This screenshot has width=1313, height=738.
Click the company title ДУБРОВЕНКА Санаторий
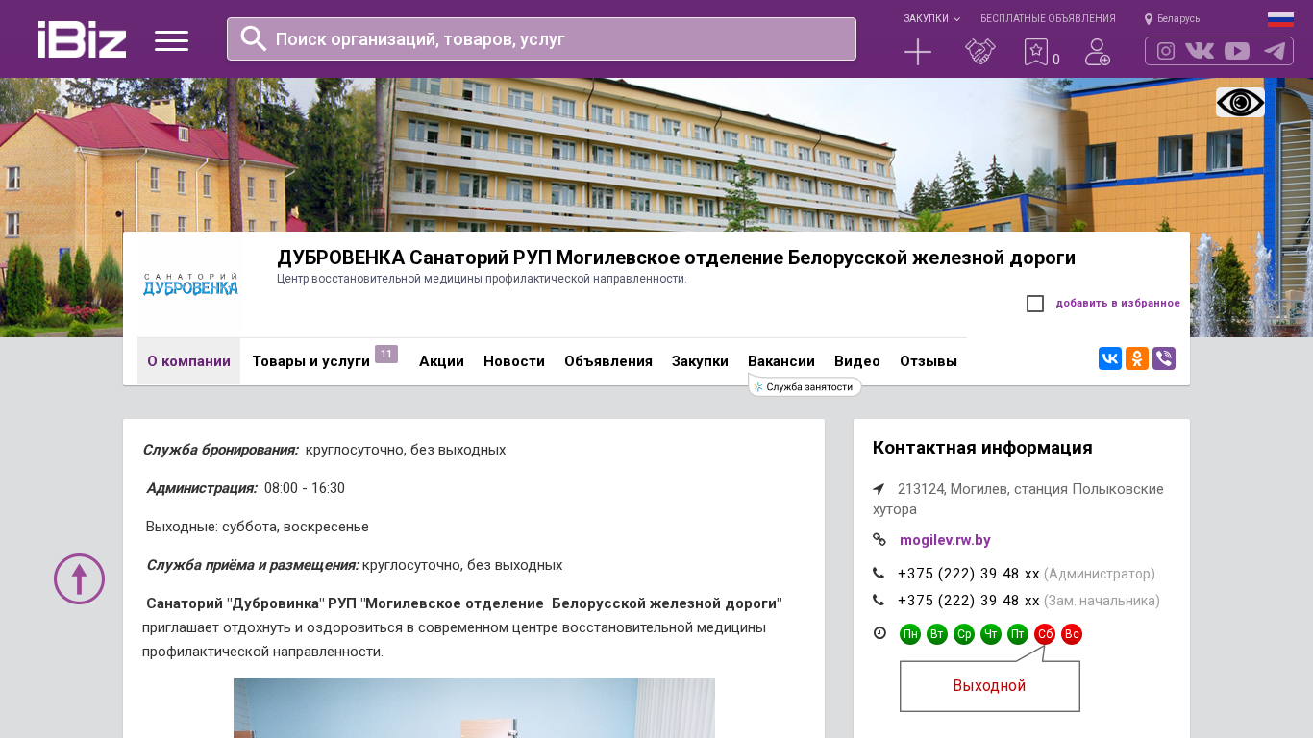coord(676,258)
